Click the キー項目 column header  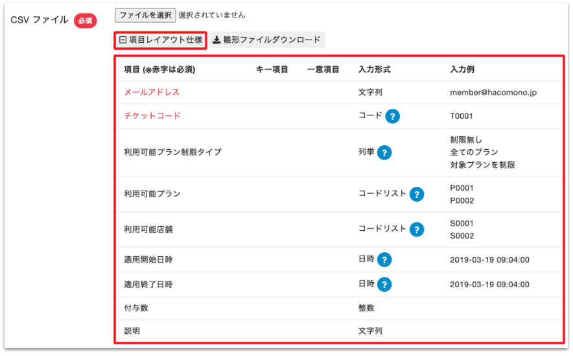[x=272, y=69]
